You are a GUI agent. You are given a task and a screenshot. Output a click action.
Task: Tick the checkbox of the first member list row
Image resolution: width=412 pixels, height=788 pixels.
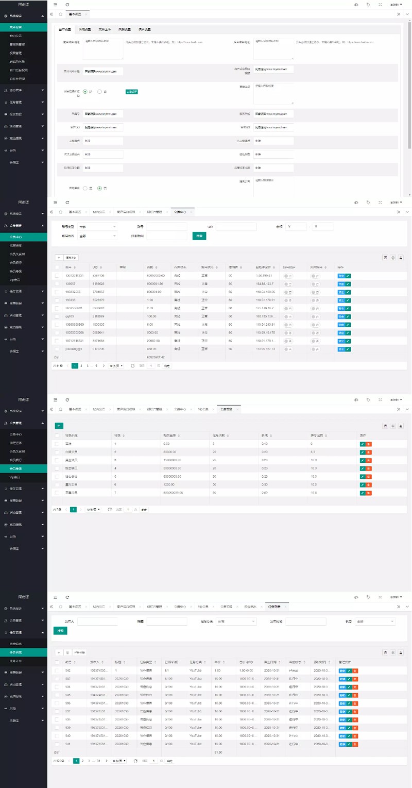tap(57, 276)
